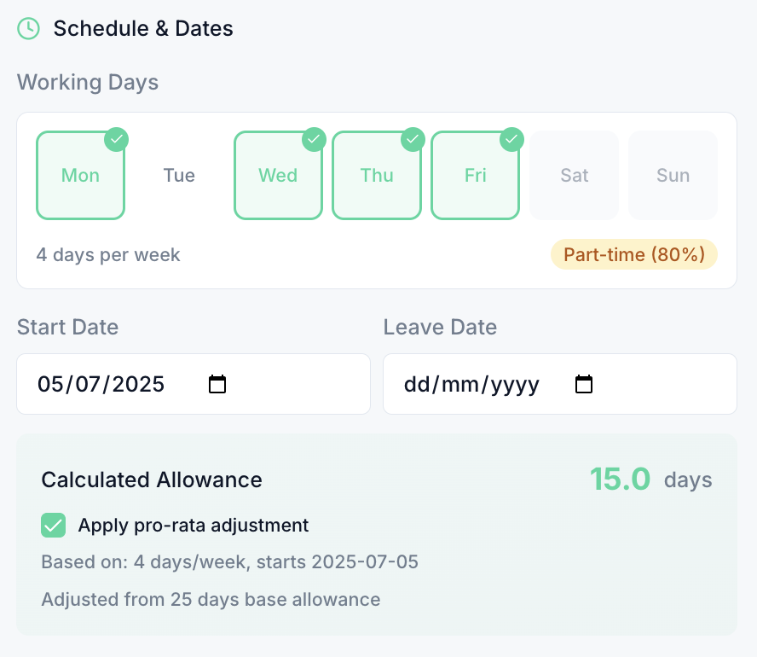Screen dimensions: 757x657
Task: Open the Start Date calendar picker icon
Action: 217,384
